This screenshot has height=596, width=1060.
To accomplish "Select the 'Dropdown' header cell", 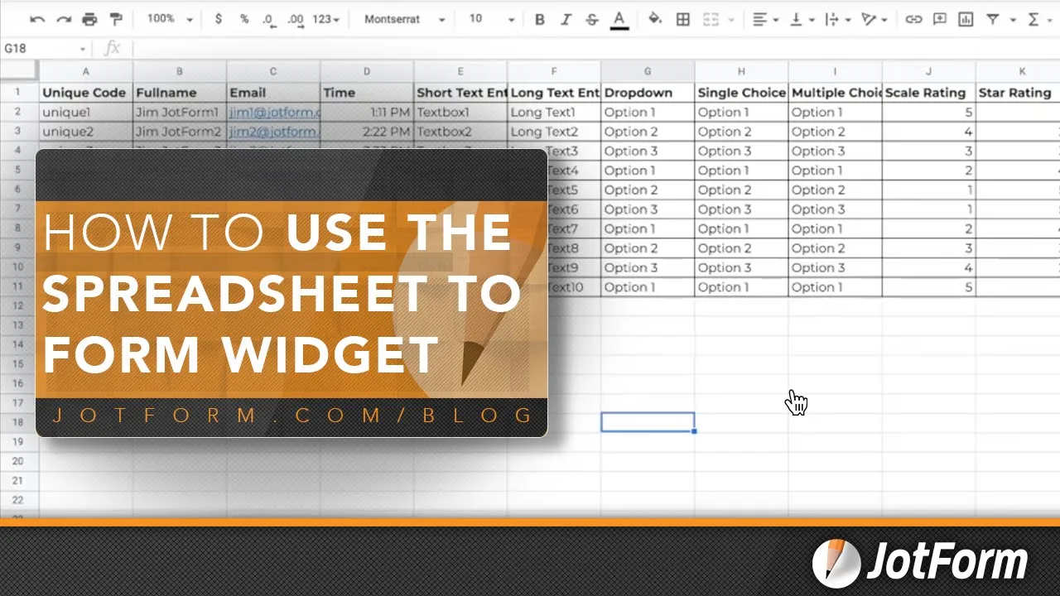I will pyautogui.click(x=648, y=93).
